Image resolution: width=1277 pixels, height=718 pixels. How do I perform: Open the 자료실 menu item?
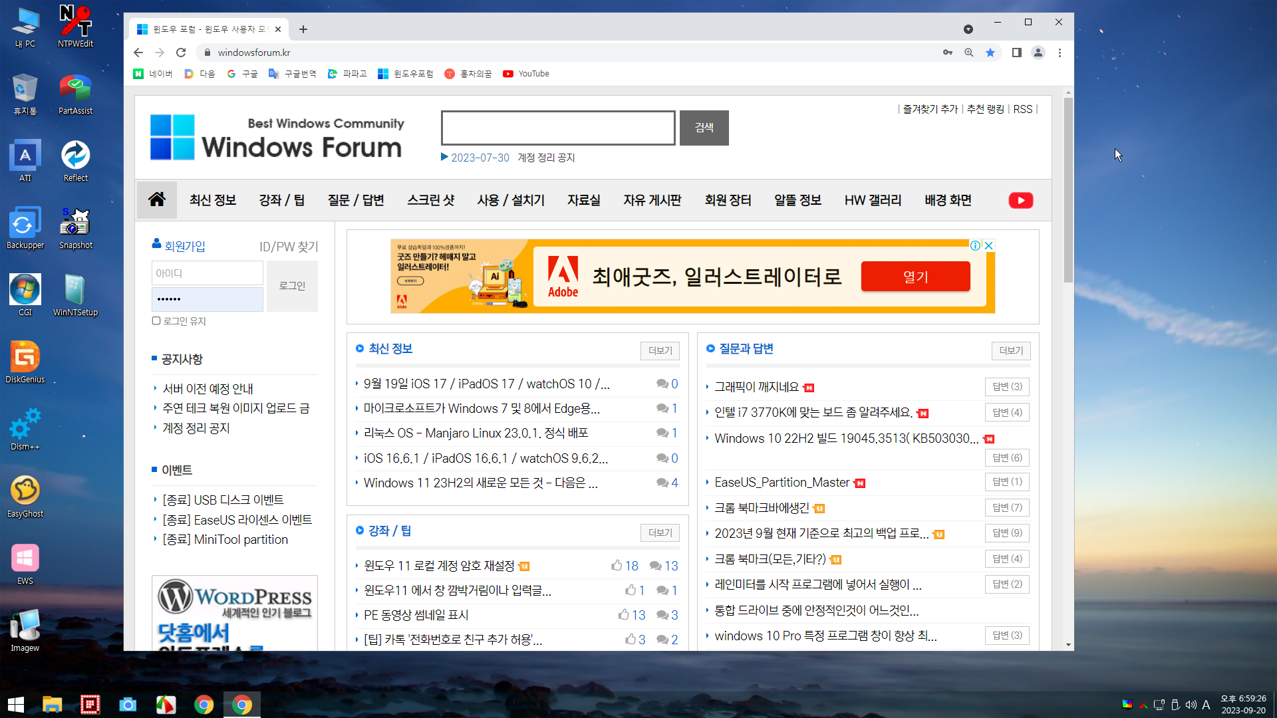(584, 200)
